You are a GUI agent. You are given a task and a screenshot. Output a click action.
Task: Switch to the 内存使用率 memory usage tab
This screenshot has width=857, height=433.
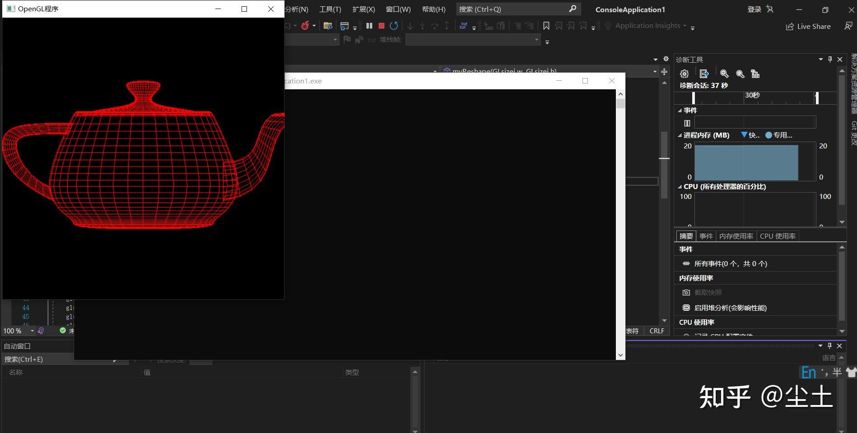pyautogui.click(x=736, y=236)
